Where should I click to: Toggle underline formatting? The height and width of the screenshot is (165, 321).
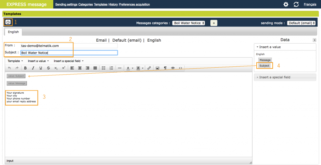click(x=41, y=68)
